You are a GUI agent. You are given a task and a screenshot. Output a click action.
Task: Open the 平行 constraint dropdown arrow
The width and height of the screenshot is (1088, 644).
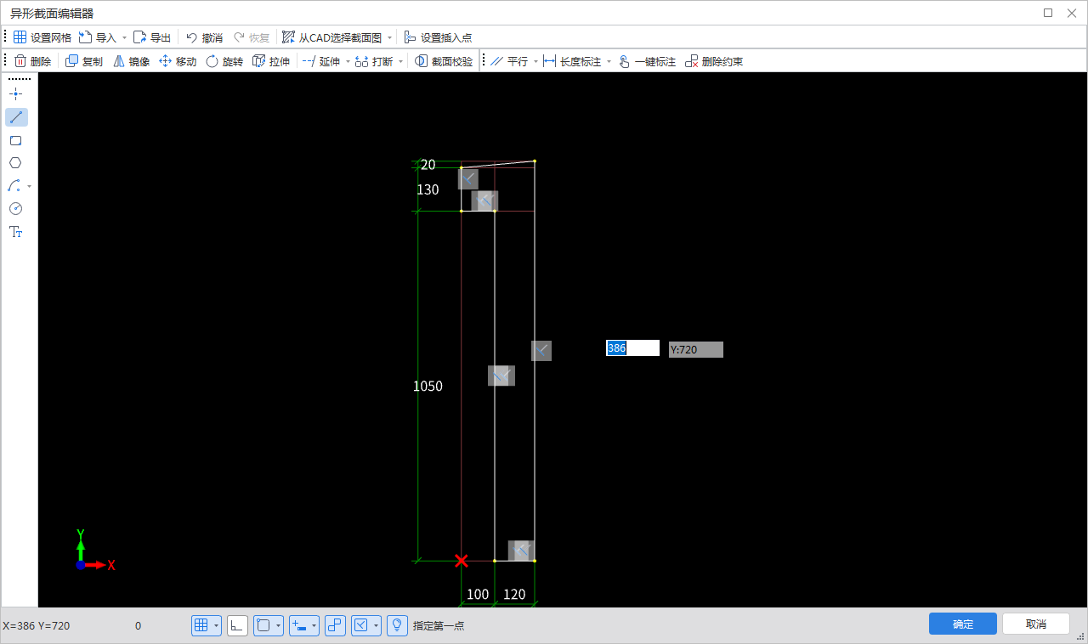pos(535,61)
